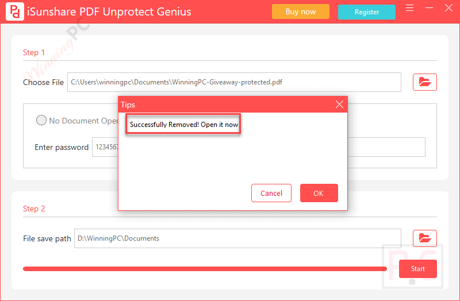Confirm with OK in Tips dialog
460x301 pixels.
click(319, 193)
